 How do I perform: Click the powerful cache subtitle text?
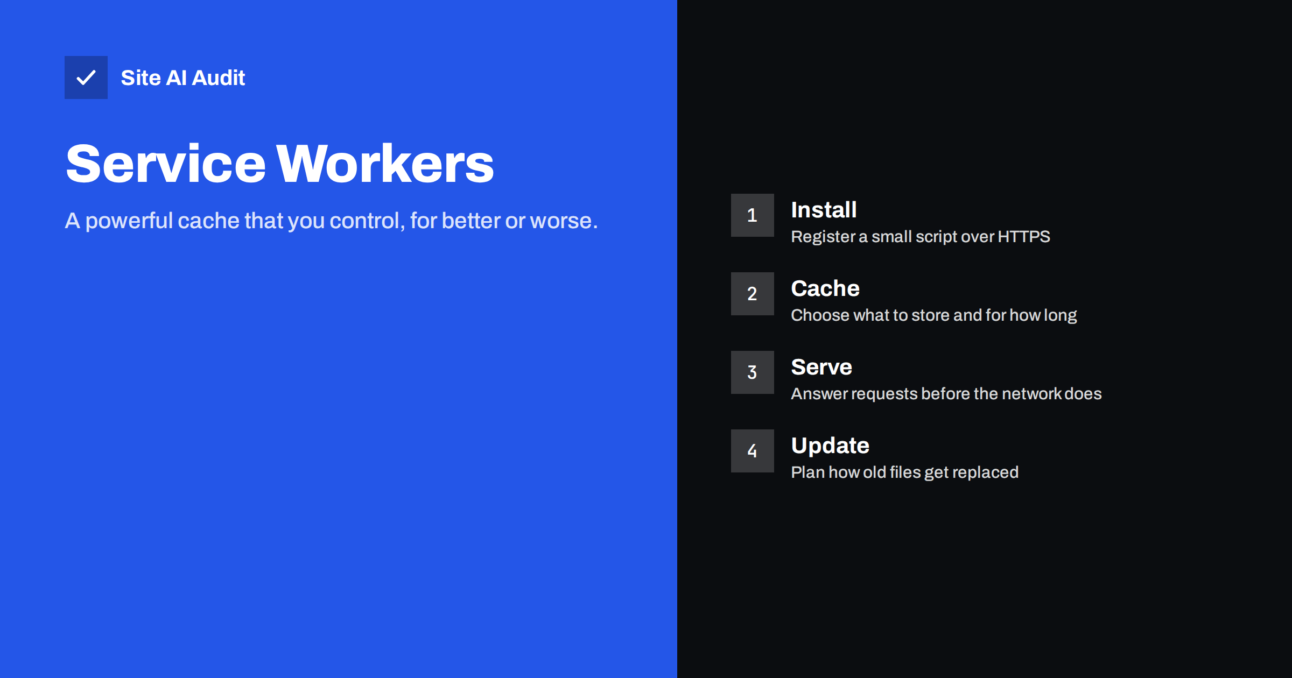pyautogui.click(x=331, y=221)
